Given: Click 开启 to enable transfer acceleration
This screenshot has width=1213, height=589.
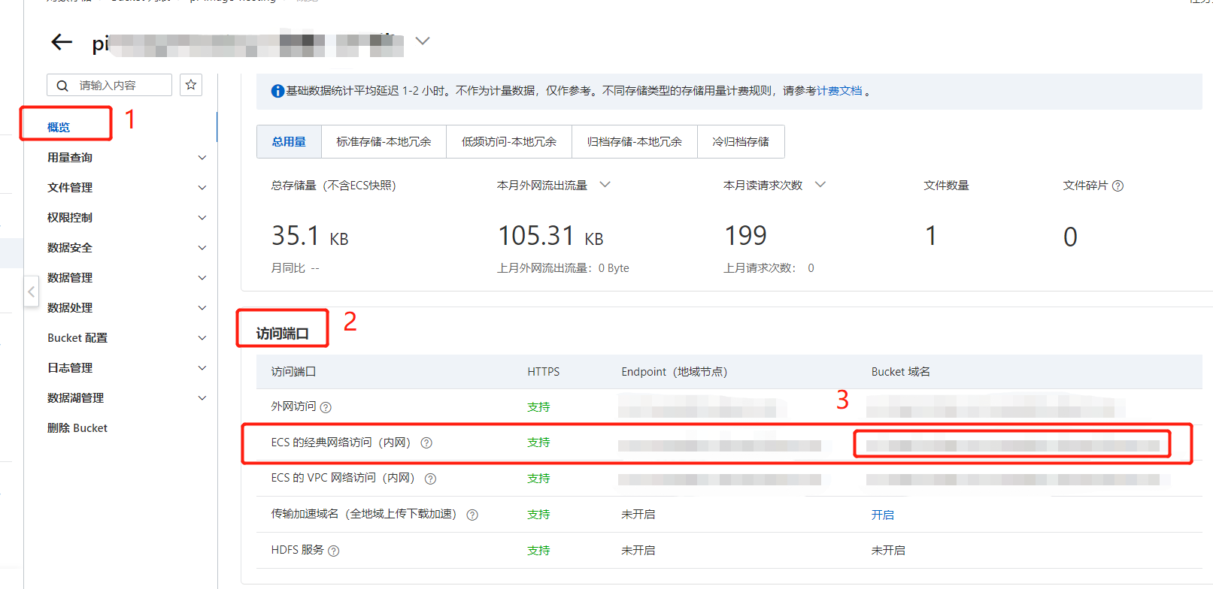Looking at the screenshot, I should click(x=882, y=515).
